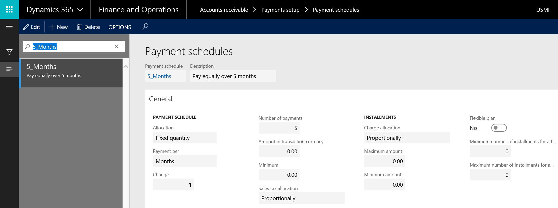Image resolution: width=558 pixels, height=208 pixels.
Task: Go to Accounts receivable breadcrumb
Action: tap(224, 10)
